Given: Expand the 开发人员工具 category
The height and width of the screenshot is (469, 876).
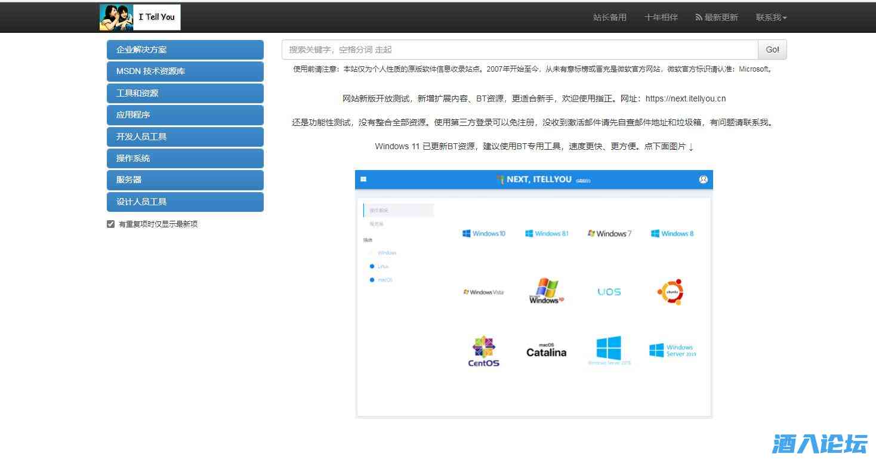Looking at the screenshot, I should (185, 137).
